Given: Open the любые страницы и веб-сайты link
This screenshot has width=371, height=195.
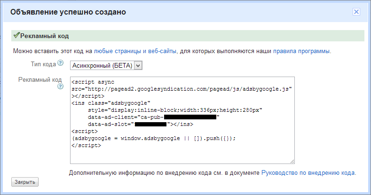Looking at the screenshot, I should pyautogui.click(x=135, y=51).
